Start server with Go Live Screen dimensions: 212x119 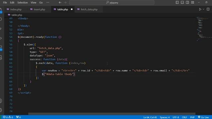203,117
